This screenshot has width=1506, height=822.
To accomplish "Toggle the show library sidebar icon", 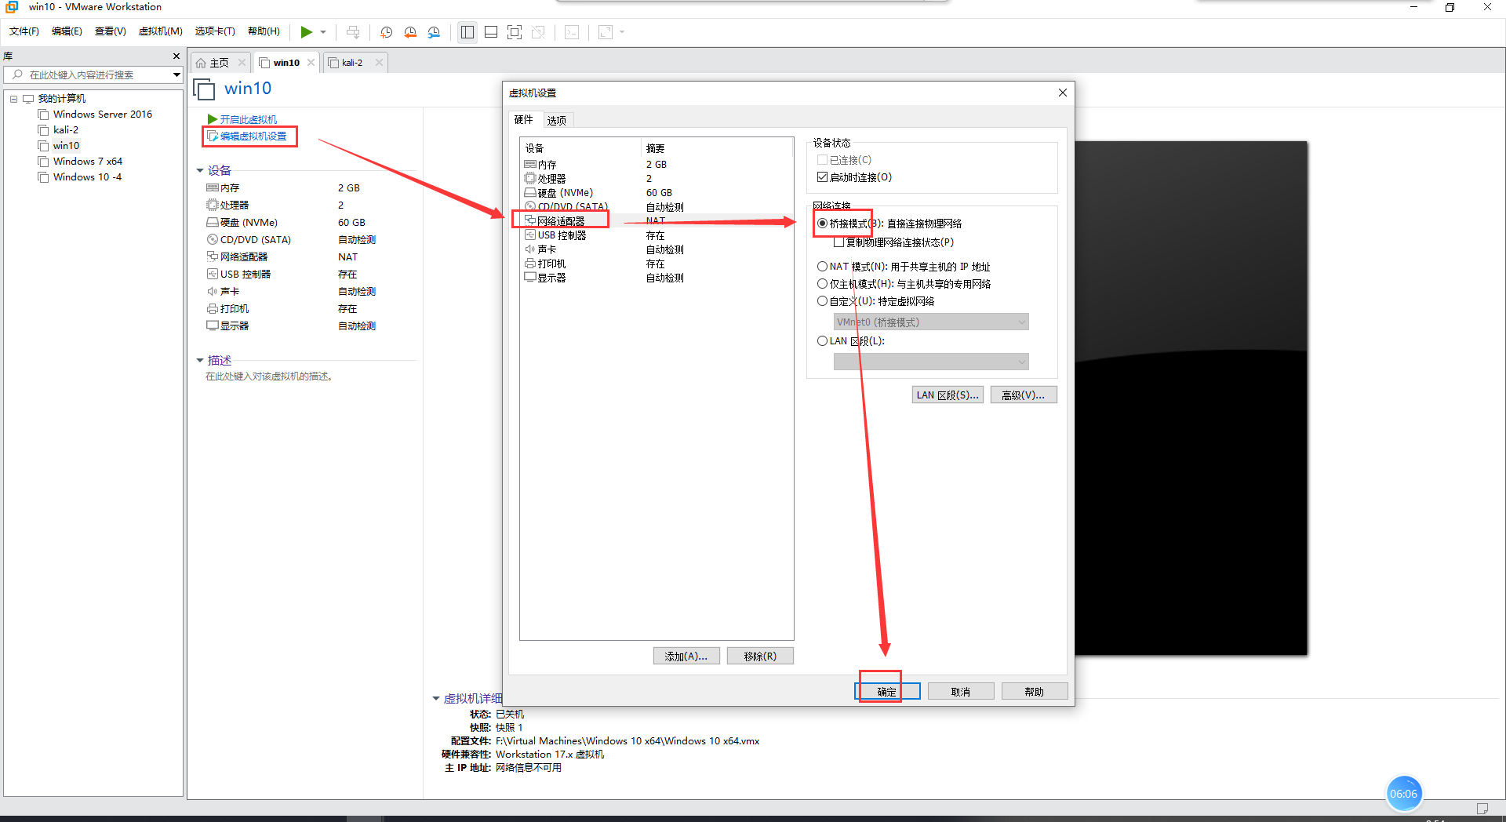I will tap(467, 32).
